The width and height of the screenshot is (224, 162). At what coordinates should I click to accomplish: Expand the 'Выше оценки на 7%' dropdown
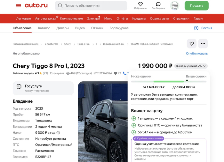tap(191, 66)
